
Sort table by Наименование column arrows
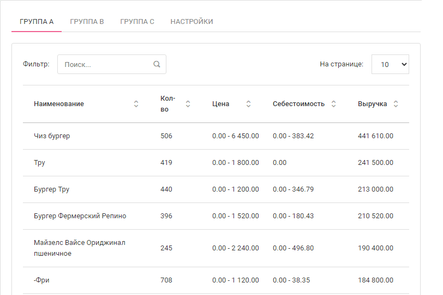136,104
